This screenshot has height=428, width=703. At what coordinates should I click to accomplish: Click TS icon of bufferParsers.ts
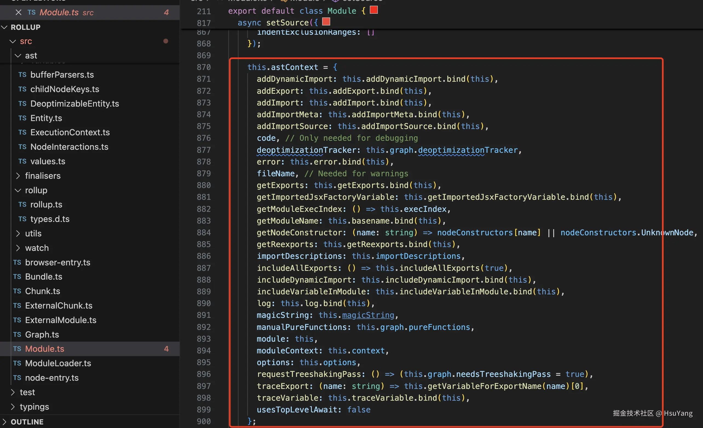(x=22, y=75)
